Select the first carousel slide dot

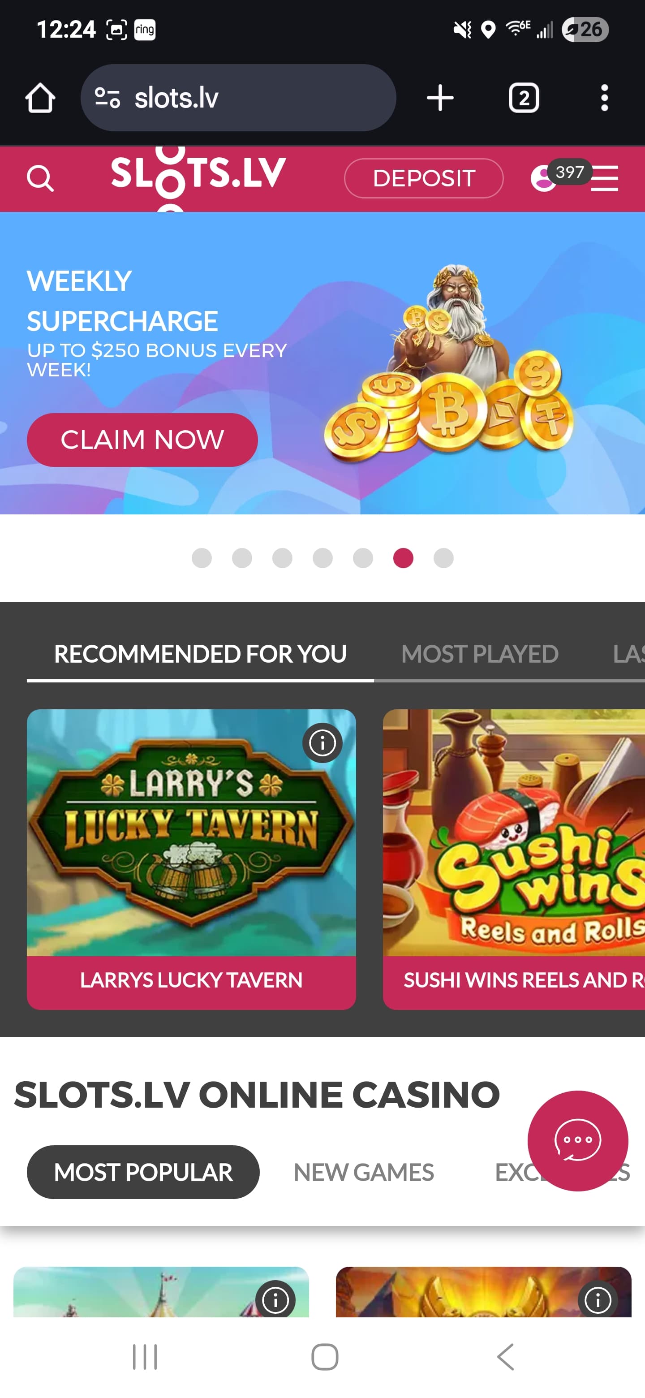pyautogui.click(x=202, y=558)
